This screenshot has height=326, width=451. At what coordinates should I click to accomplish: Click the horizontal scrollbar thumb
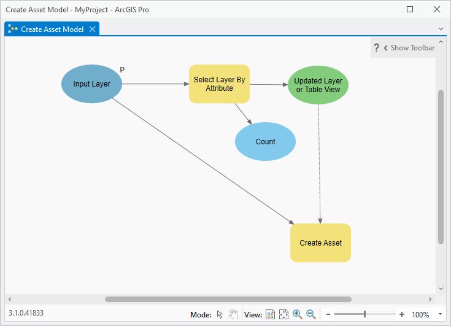click(x=228, y=299)
